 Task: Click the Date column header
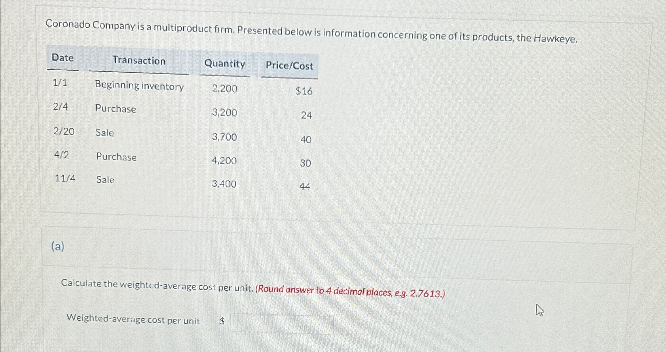[63, 58]
